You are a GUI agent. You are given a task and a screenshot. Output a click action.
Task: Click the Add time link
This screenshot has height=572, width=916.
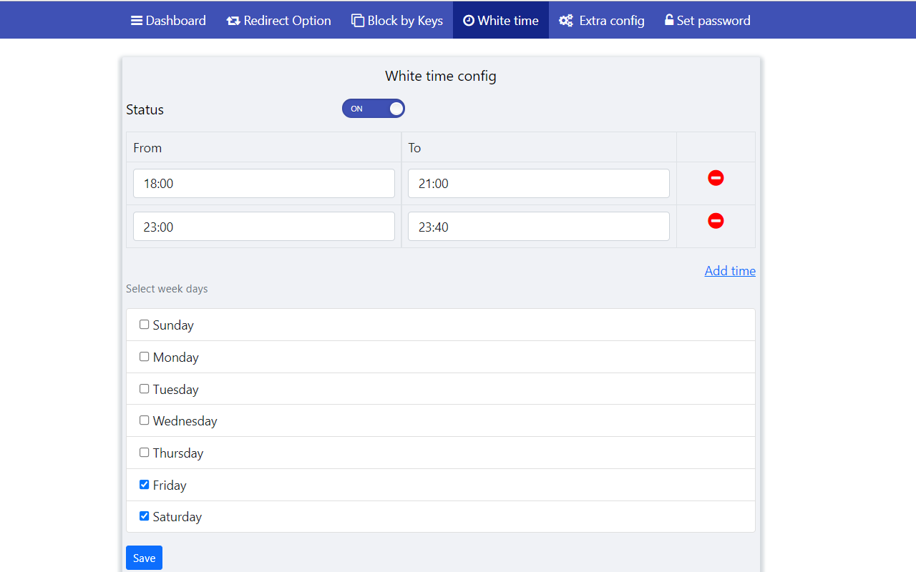730,271
